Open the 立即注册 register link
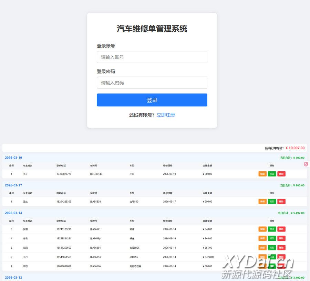 tap(166, 115)
